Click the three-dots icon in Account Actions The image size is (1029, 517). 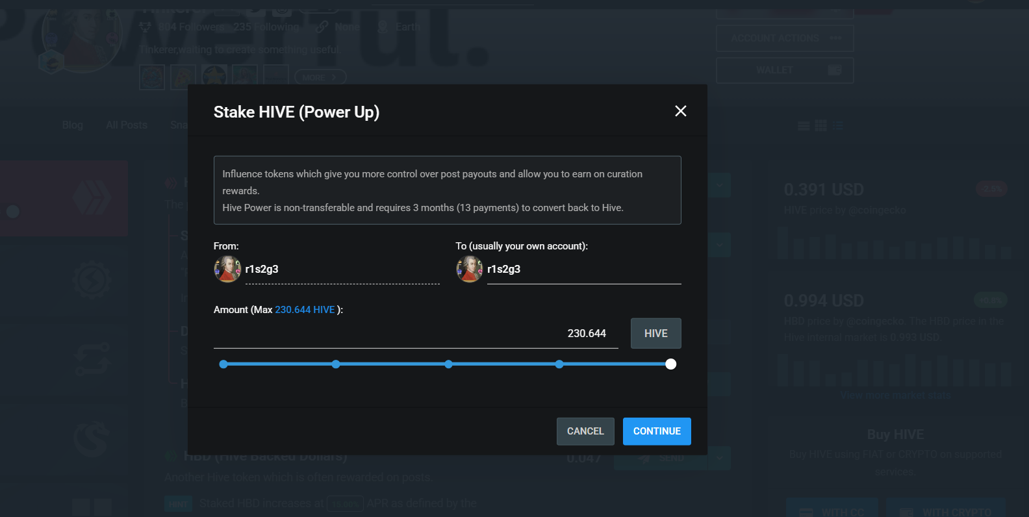point(835,38)
